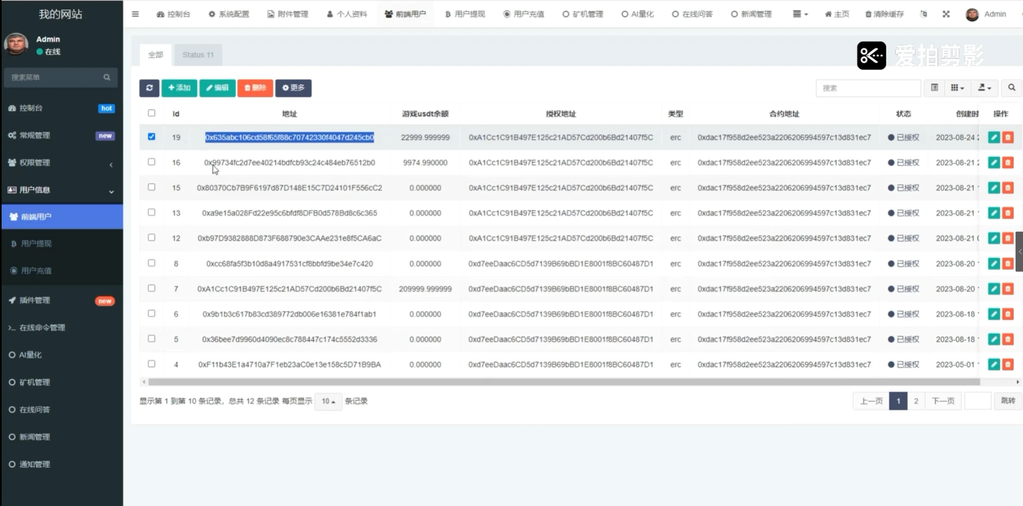
Task: Click the red delete icon for row 7
Action: pos(1007,289)
